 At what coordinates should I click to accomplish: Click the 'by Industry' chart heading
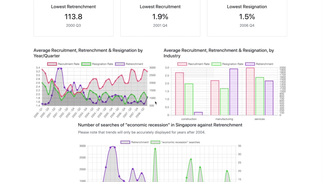tap(219, 53)
